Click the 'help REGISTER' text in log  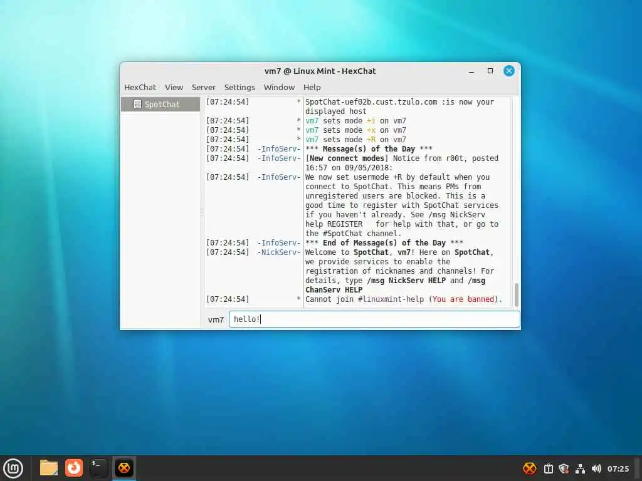(334, 224)
